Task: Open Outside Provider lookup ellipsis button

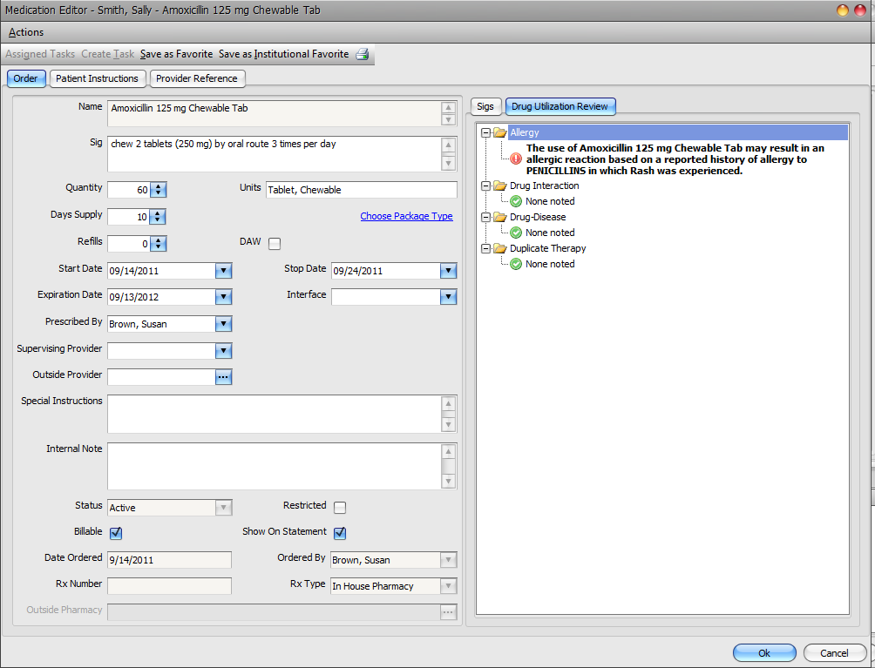Action: point(223,377)
